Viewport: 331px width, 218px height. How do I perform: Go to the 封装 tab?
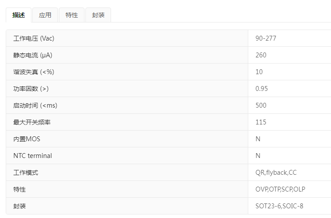98,15
